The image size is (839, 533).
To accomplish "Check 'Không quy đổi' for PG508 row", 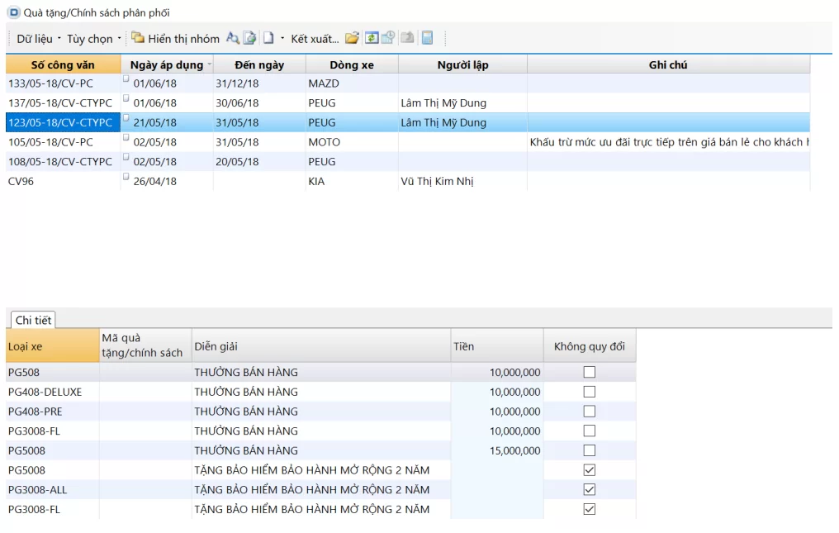I will tap(589, 373).
